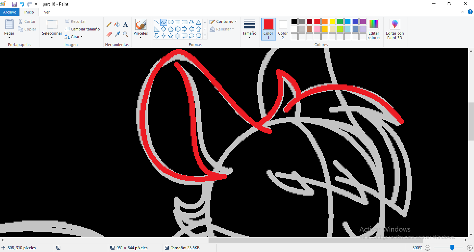This screenshot has height=252, width=474.
Task: Choose the pink palette swatch
Action: point(317,29)
